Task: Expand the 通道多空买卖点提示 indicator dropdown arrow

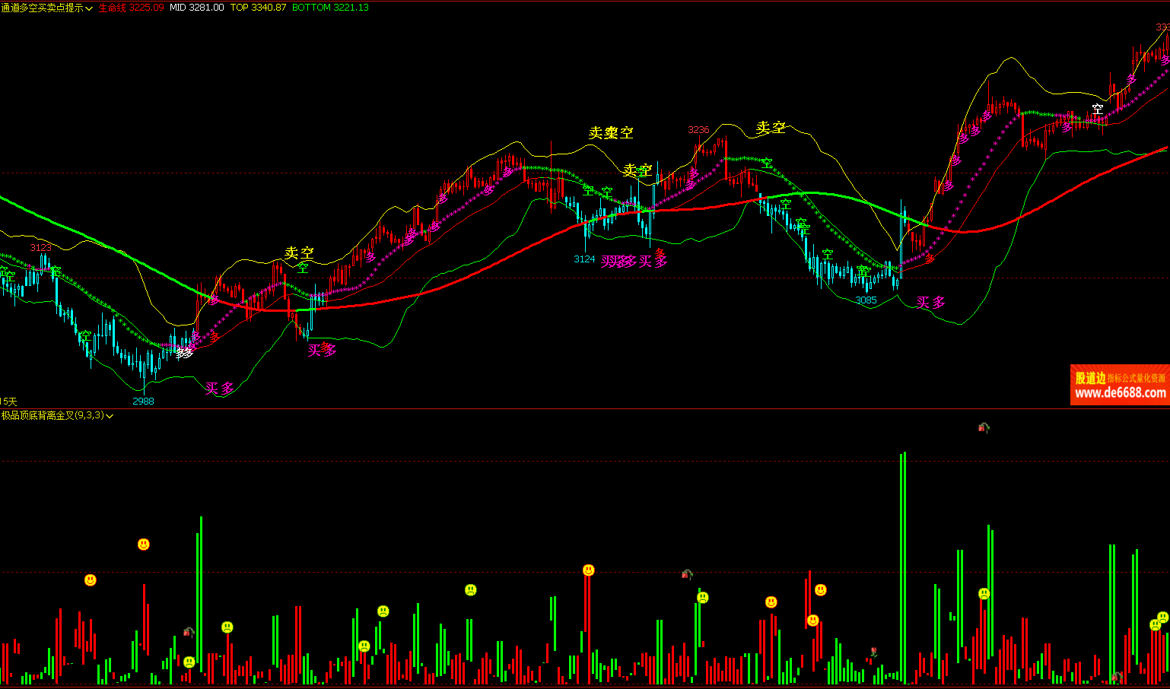Action: (90, 8)
